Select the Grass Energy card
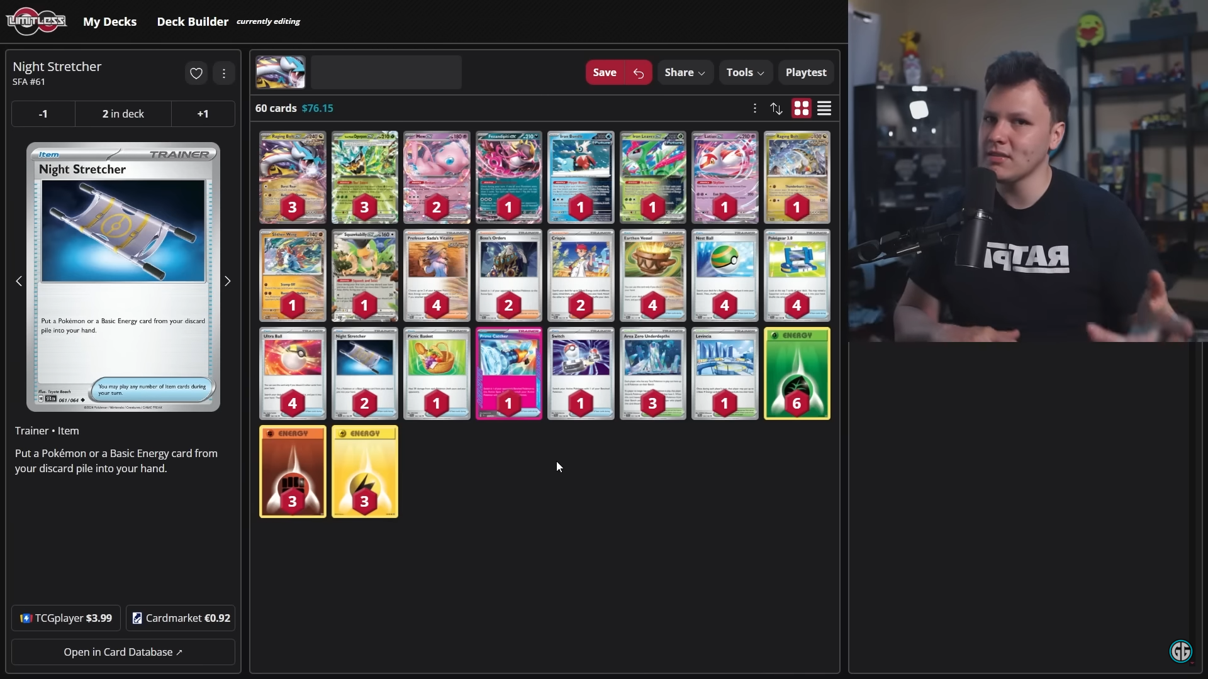 tap(797, 373)
